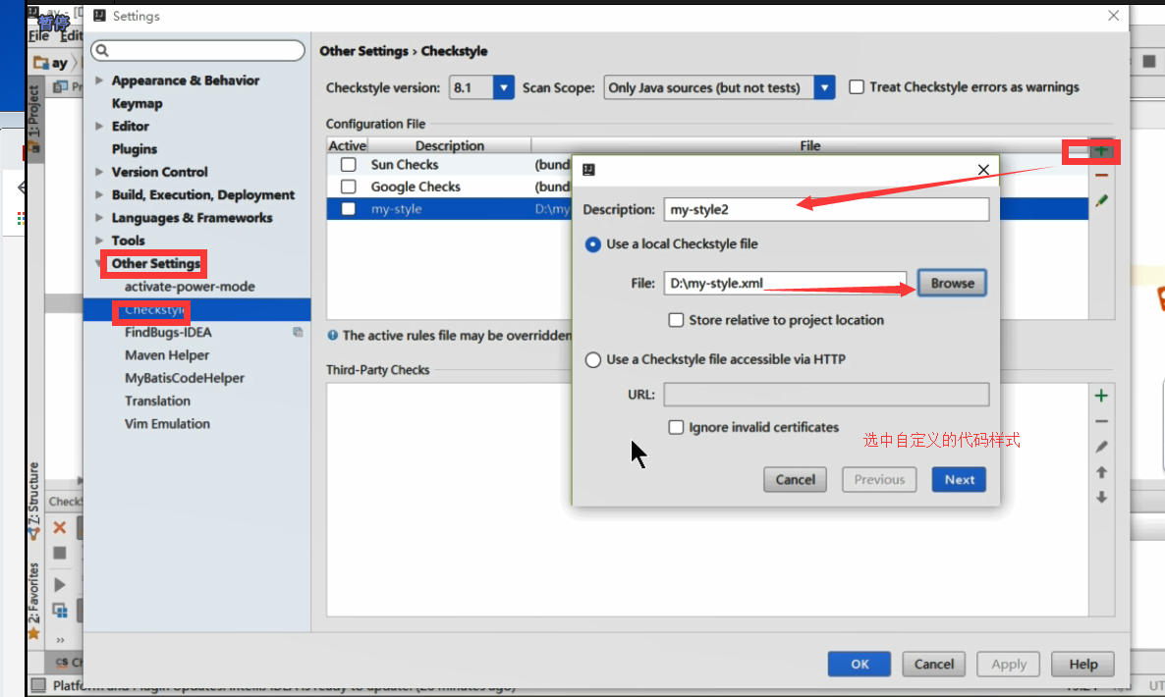Edit the third-party check entry
The width and height of the screenshot is (1165, 697).
(x=1101, y=446)
